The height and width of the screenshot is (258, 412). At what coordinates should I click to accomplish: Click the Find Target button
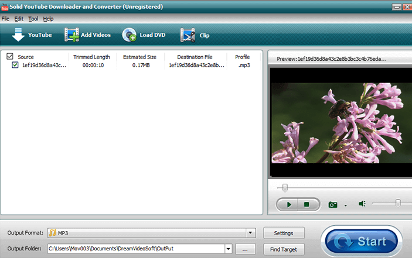284,249
